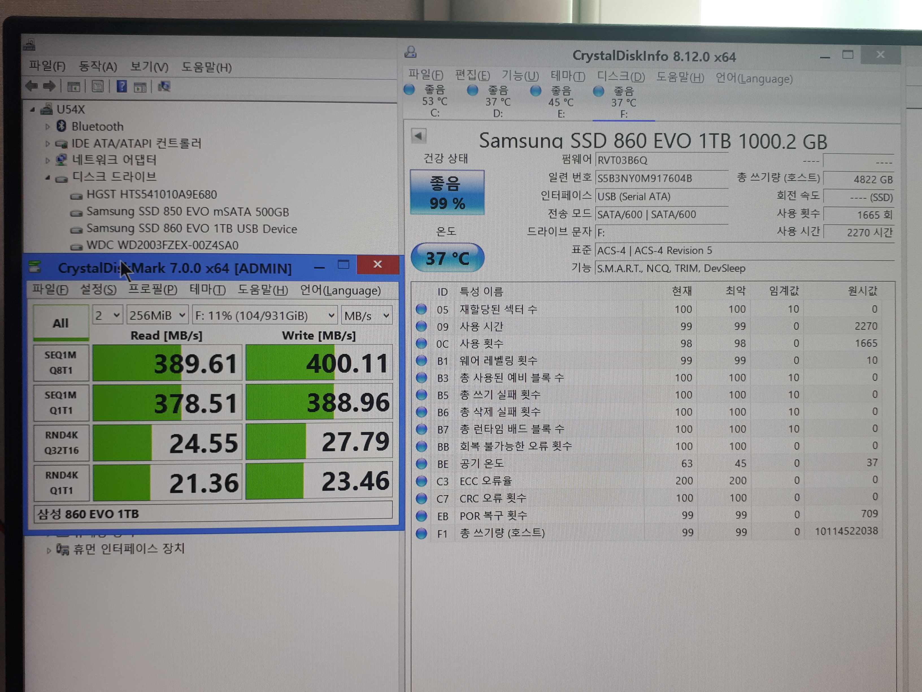922x692 pixels.
Task: Open CrystalDiskInfo 디스크(D) menu
Action: pyautogui.click(x=621, y=76)
